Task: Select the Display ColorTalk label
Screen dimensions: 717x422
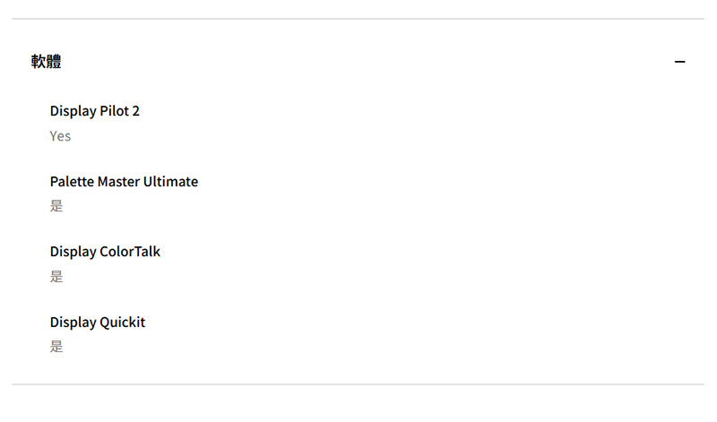Action: (x=105, y=252)
